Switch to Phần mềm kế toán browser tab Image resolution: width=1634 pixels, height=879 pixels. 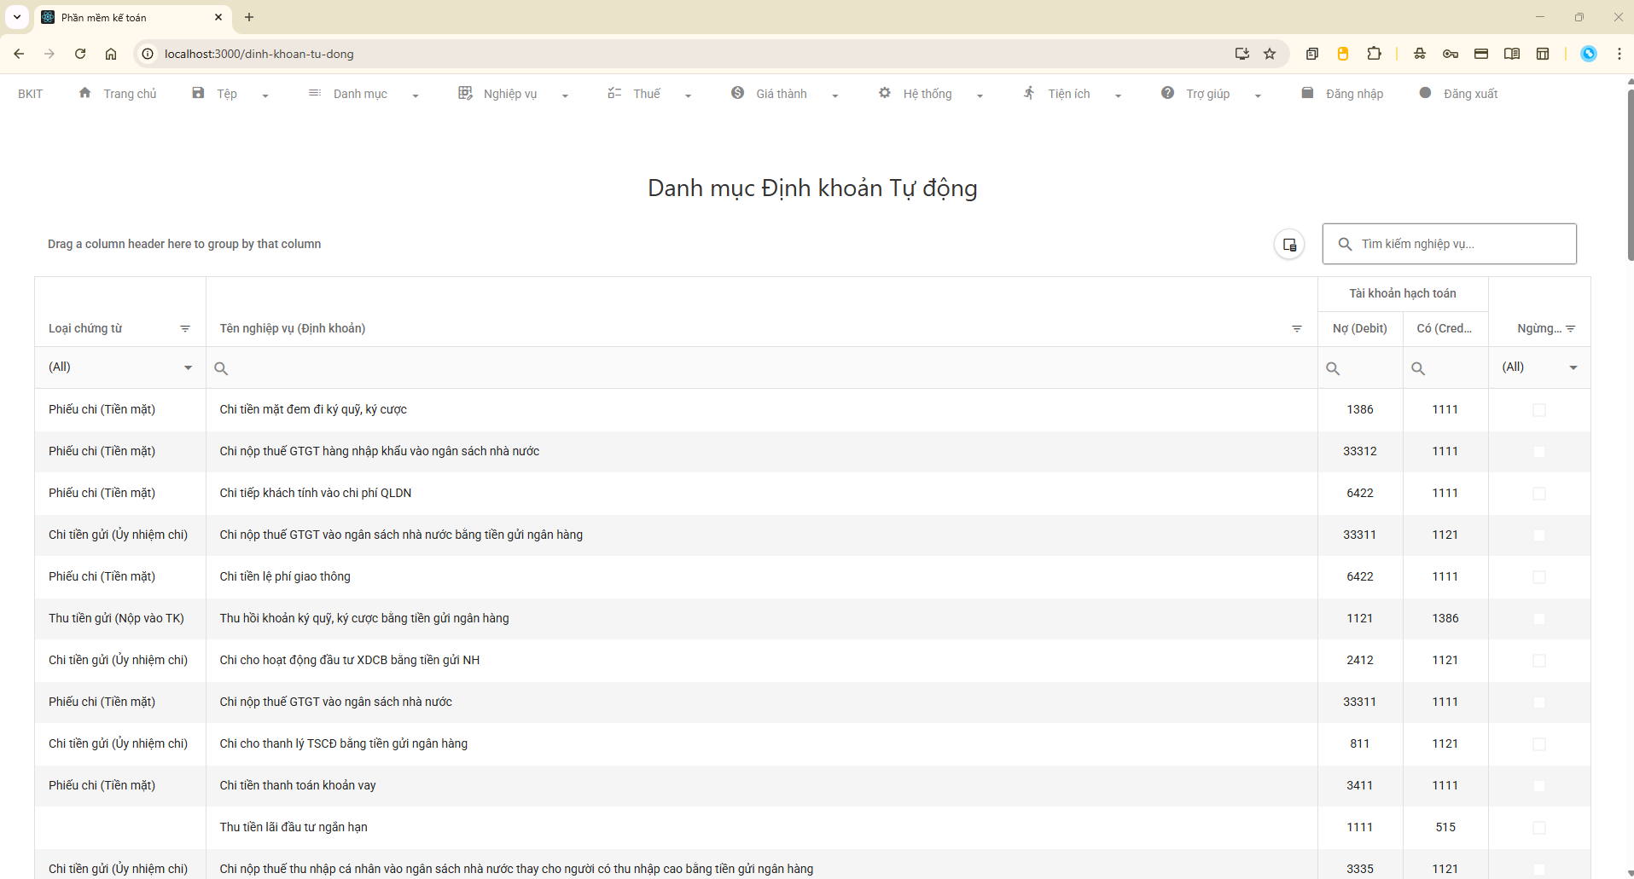click(x=132, y=17)
